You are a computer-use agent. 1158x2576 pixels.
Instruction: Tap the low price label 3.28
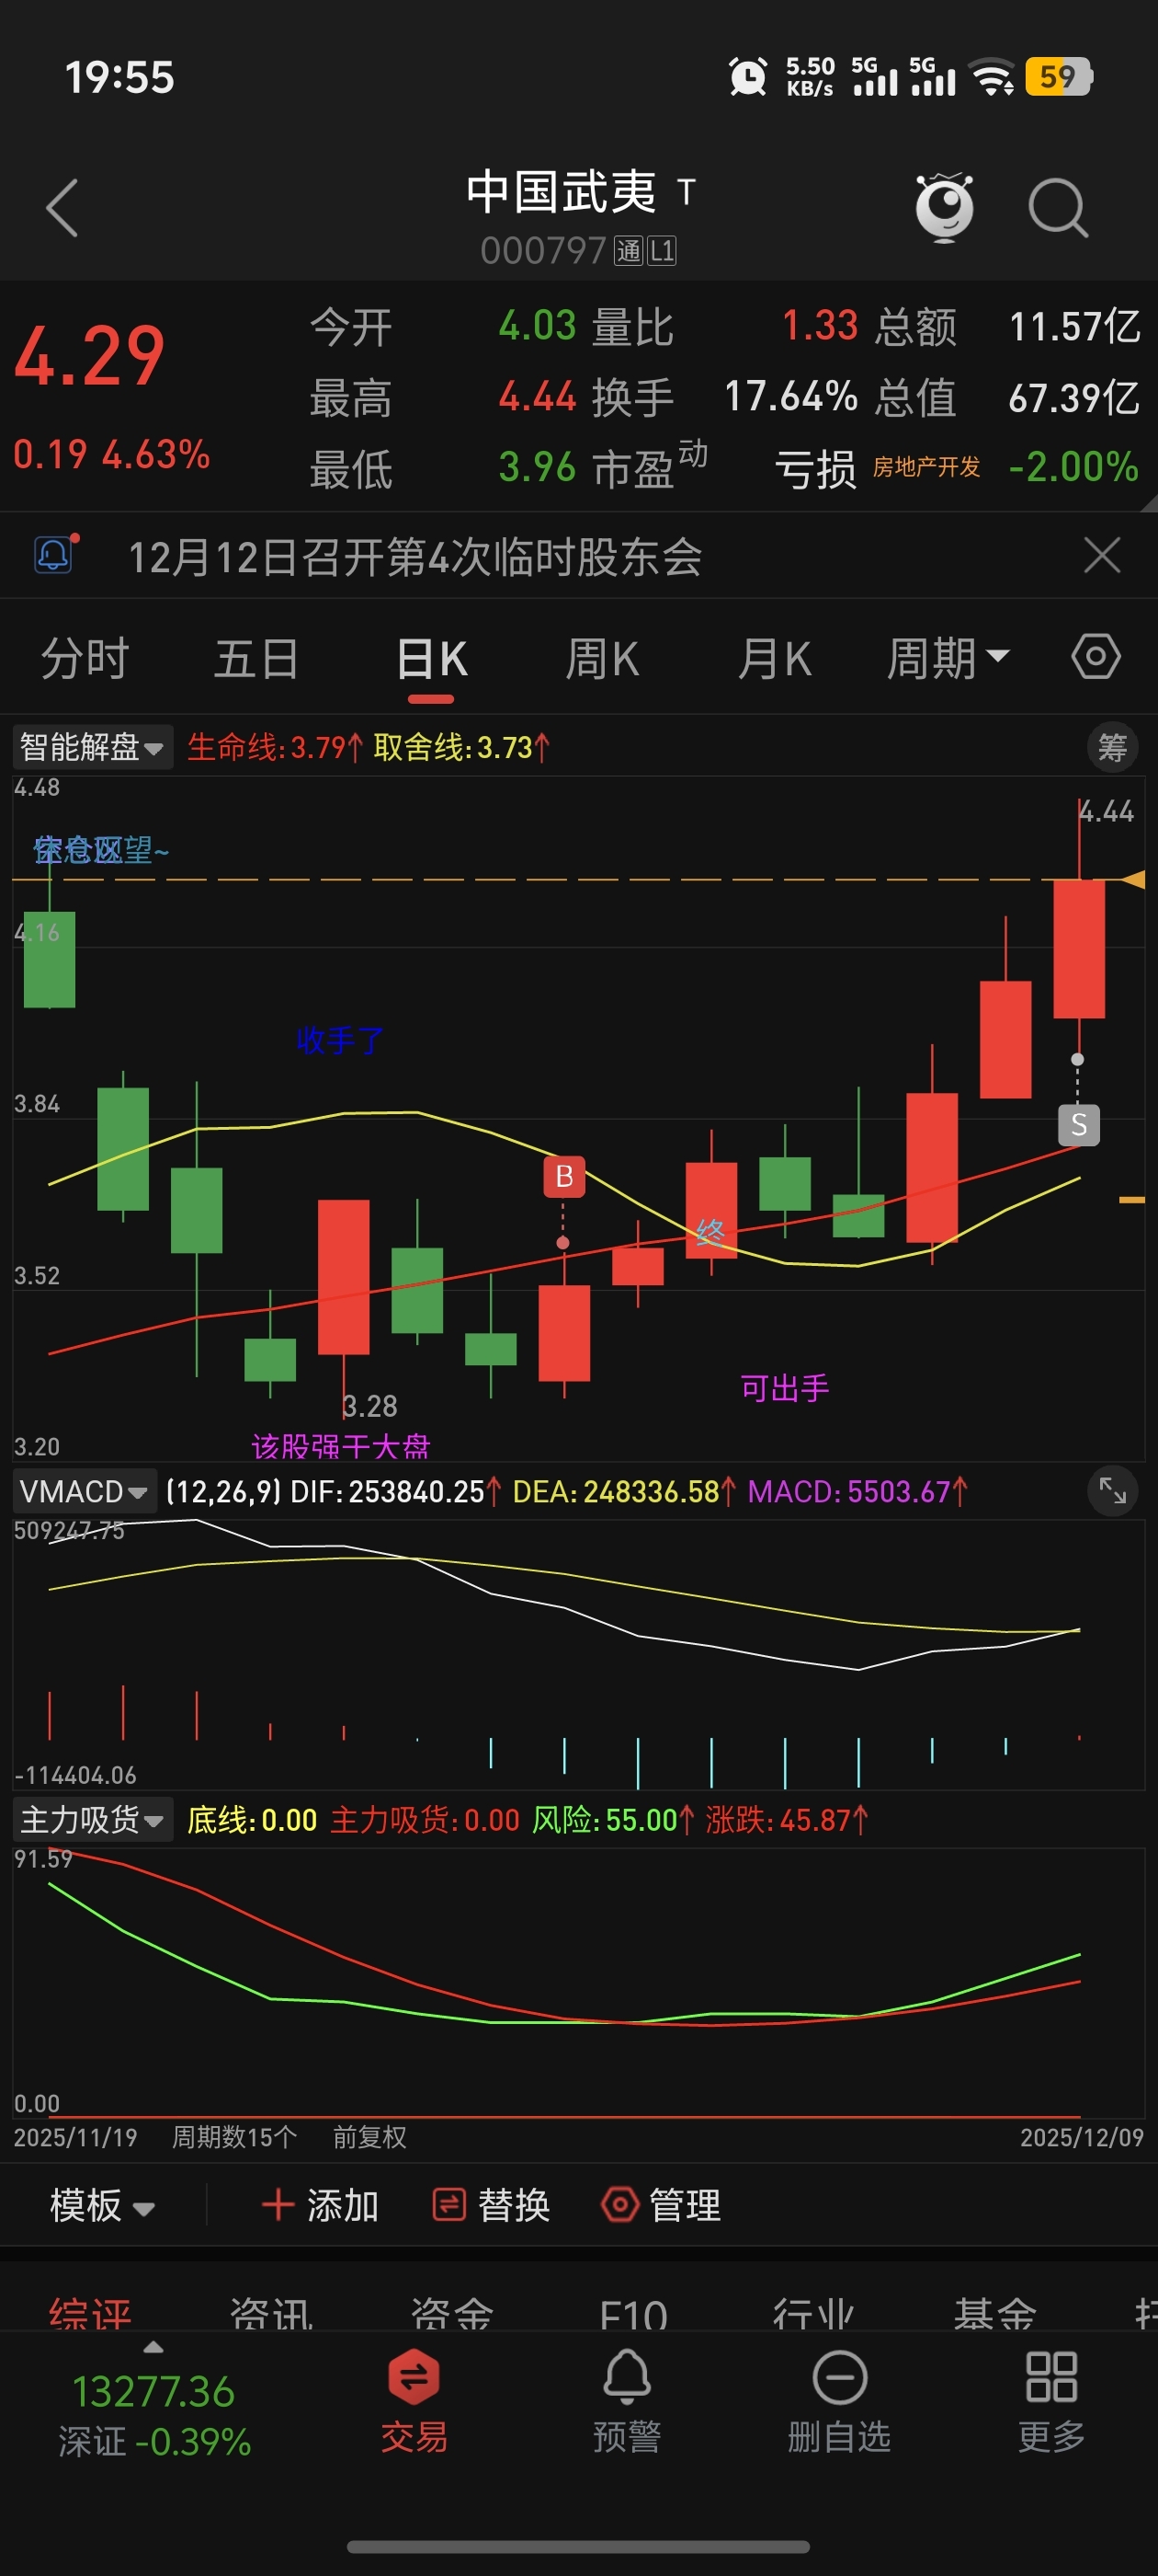pos(369,1406)
